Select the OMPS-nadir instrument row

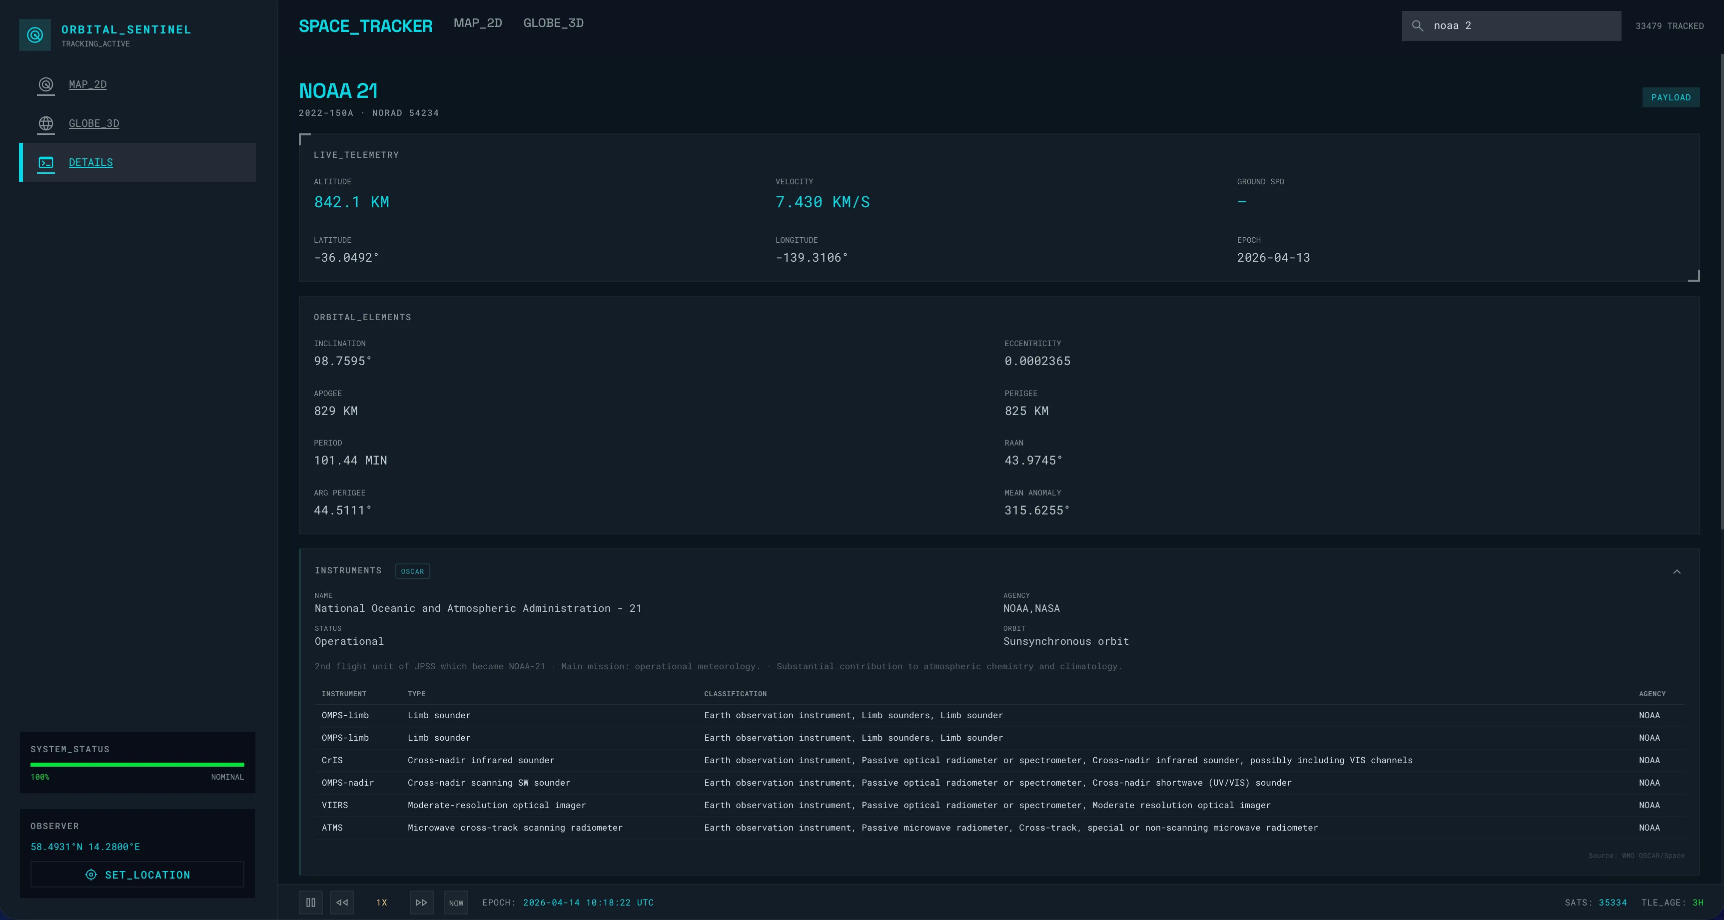999,783
